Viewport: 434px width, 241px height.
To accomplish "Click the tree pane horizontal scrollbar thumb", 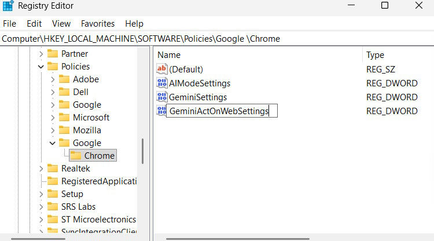I will (x=38, y=239).
